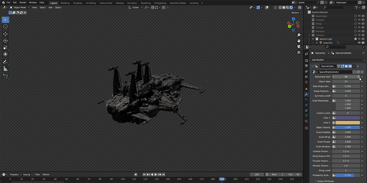Screen dimensions: 367x183
Task: Open the Object Mode dropdown
Action: [20, 7]
